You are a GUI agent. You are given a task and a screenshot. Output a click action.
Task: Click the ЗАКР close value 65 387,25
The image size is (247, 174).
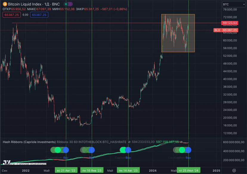pos(91,9)
